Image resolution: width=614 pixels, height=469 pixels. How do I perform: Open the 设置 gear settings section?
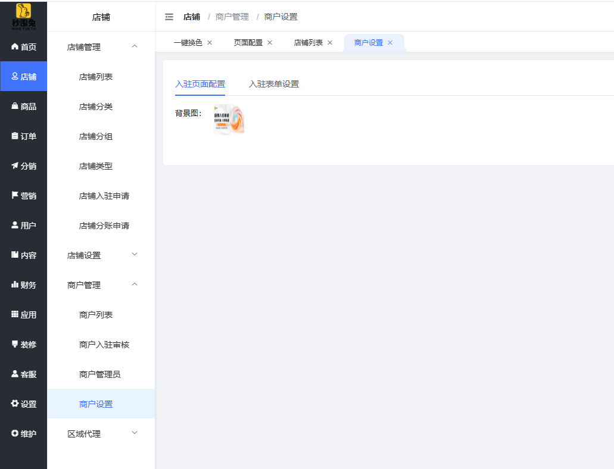(24, 404)
